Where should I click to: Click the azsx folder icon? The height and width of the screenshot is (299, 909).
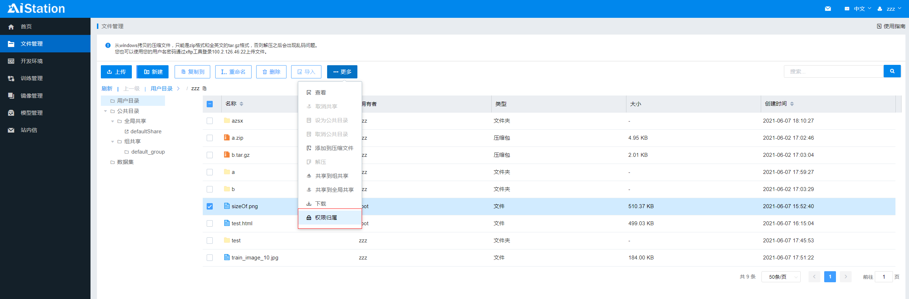pyautogui.click(x=227, y=120)
